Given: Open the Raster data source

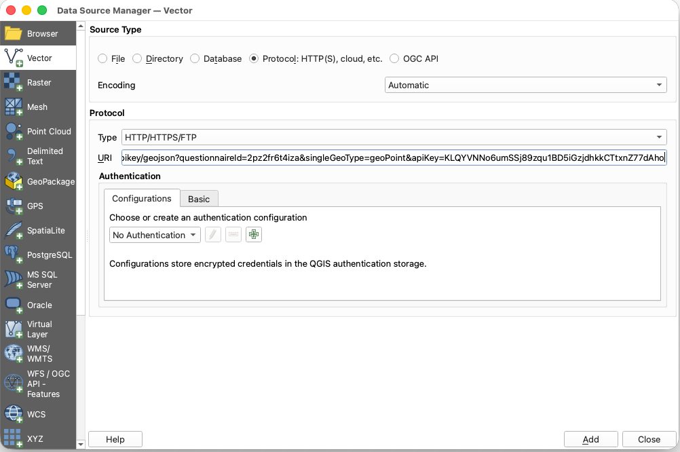Looking at the screenshot, I should point(38,82).
